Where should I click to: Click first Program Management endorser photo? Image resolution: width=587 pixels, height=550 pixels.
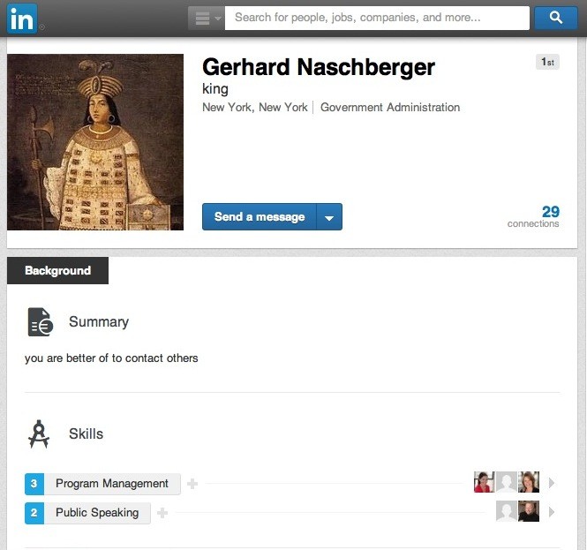point(484,482)
